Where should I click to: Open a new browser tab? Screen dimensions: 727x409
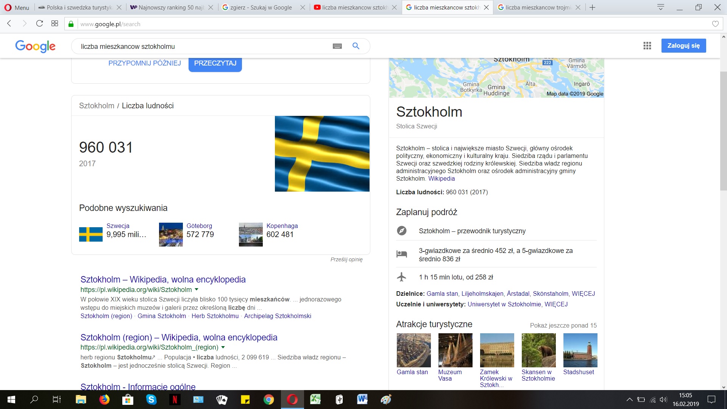593,7
